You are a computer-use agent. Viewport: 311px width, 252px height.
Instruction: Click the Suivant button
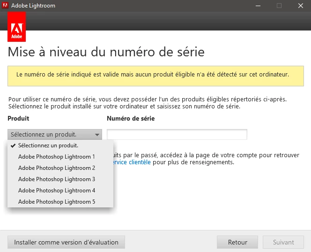[283, 242]
